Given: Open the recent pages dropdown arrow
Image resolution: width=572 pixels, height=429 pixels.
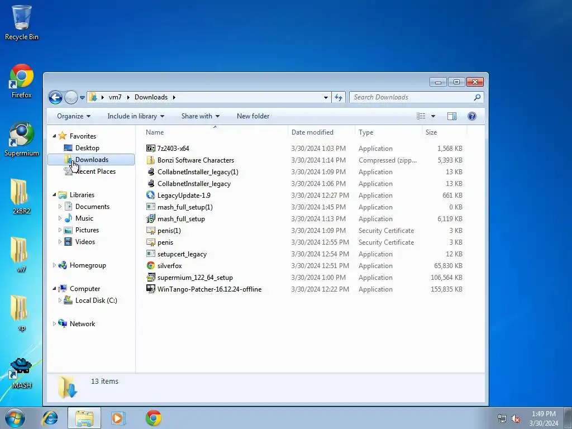Looking at the screenshot, I should coord(83,98).
